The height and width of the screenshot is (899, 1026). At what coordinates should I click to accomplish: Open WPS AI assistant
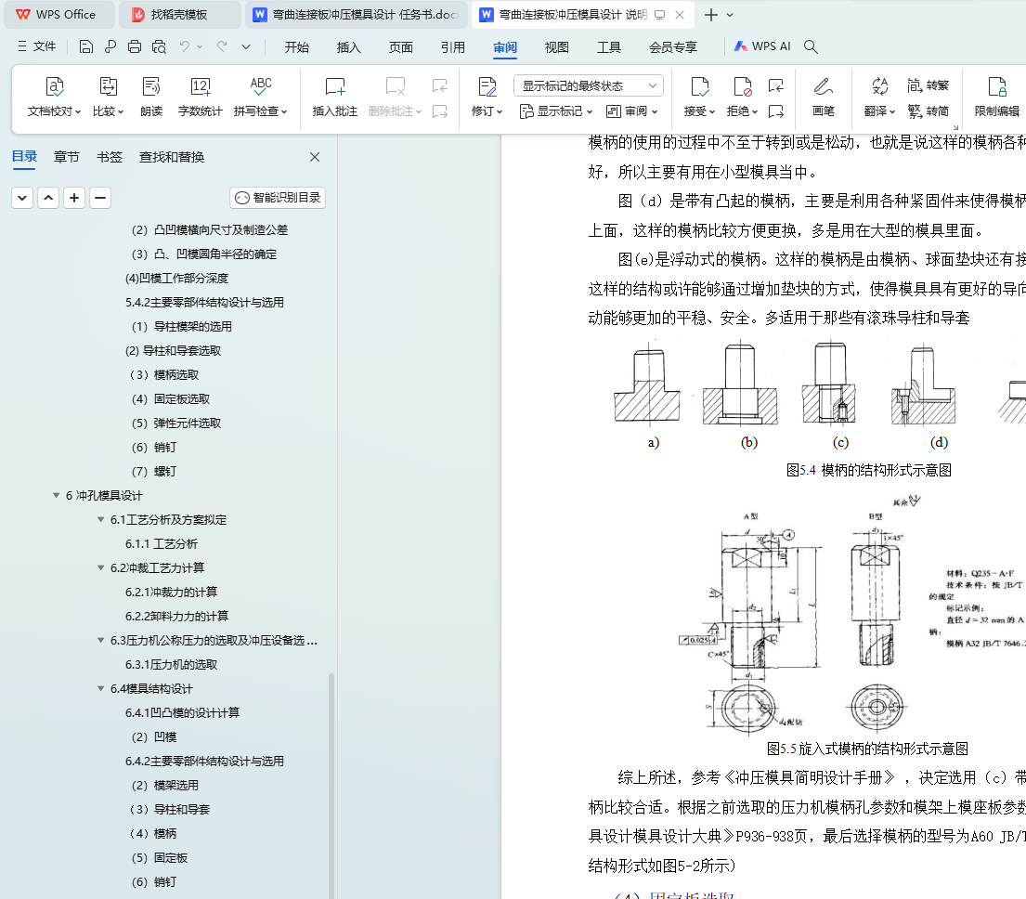coord(762,46)
